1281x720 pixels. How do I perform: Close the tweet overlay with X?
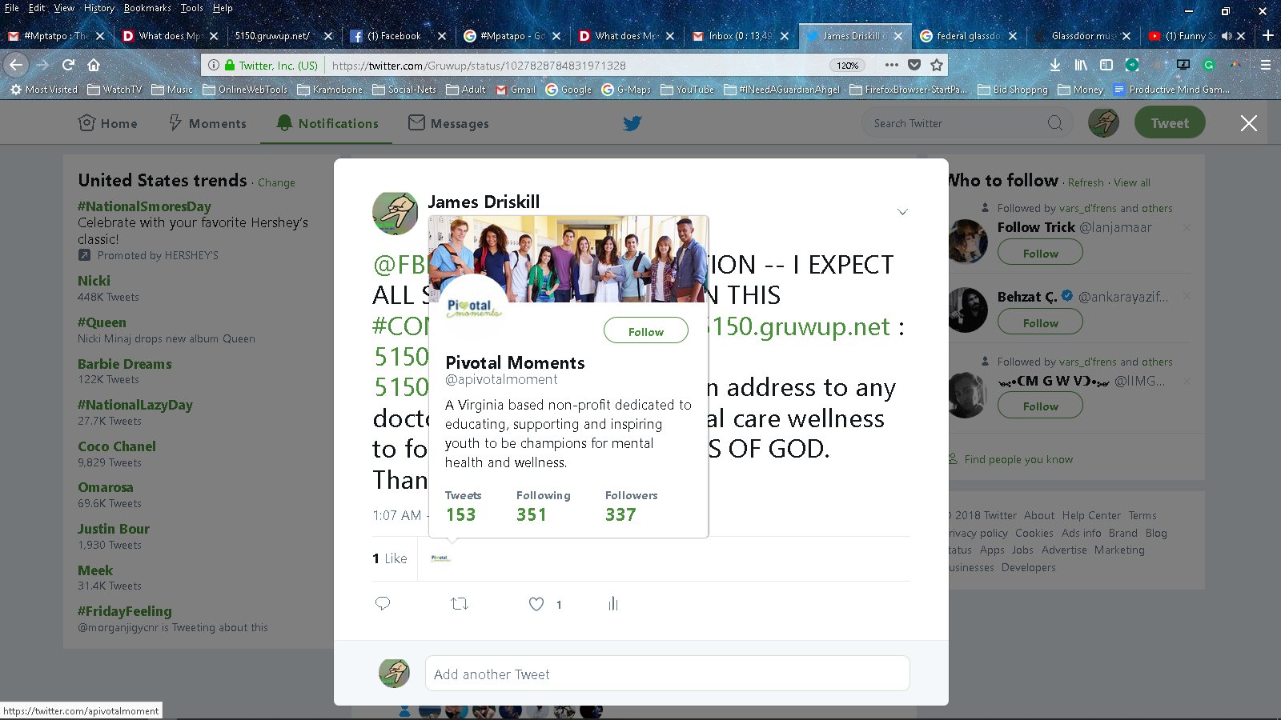[x=1249, y=123]
